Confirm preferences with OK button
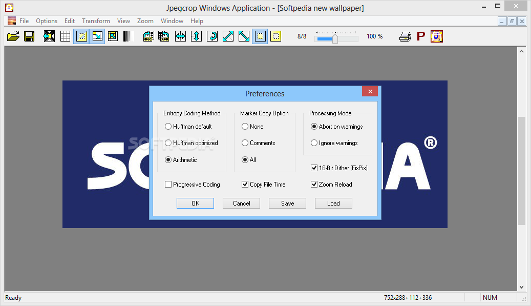Viewport: 531px width, 306px height. [196, 203]
